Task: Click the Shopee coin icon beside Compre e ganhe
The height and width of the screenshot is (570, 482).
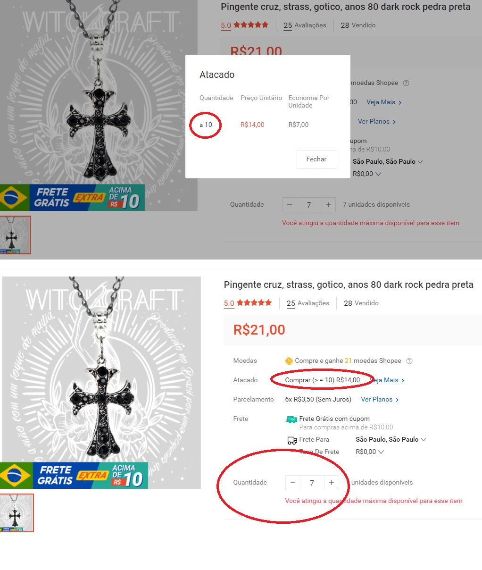Action: click(x=289, y=361)
